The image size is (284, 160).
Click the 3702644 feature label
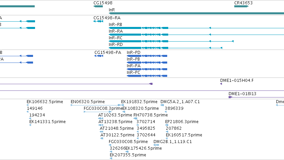146,135
